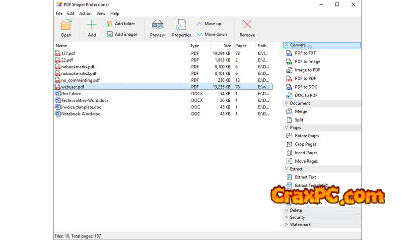The image size is (415, 240).
Task: Click the red X Remove icon
Action: tap(247, 25)
